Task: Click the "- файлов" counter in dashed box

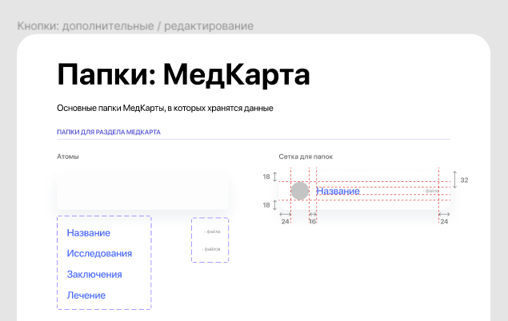Action: tap(211, 249)
